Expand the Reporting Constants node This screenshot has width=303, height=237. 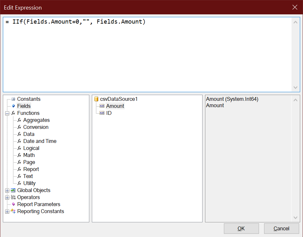(7, 211)
